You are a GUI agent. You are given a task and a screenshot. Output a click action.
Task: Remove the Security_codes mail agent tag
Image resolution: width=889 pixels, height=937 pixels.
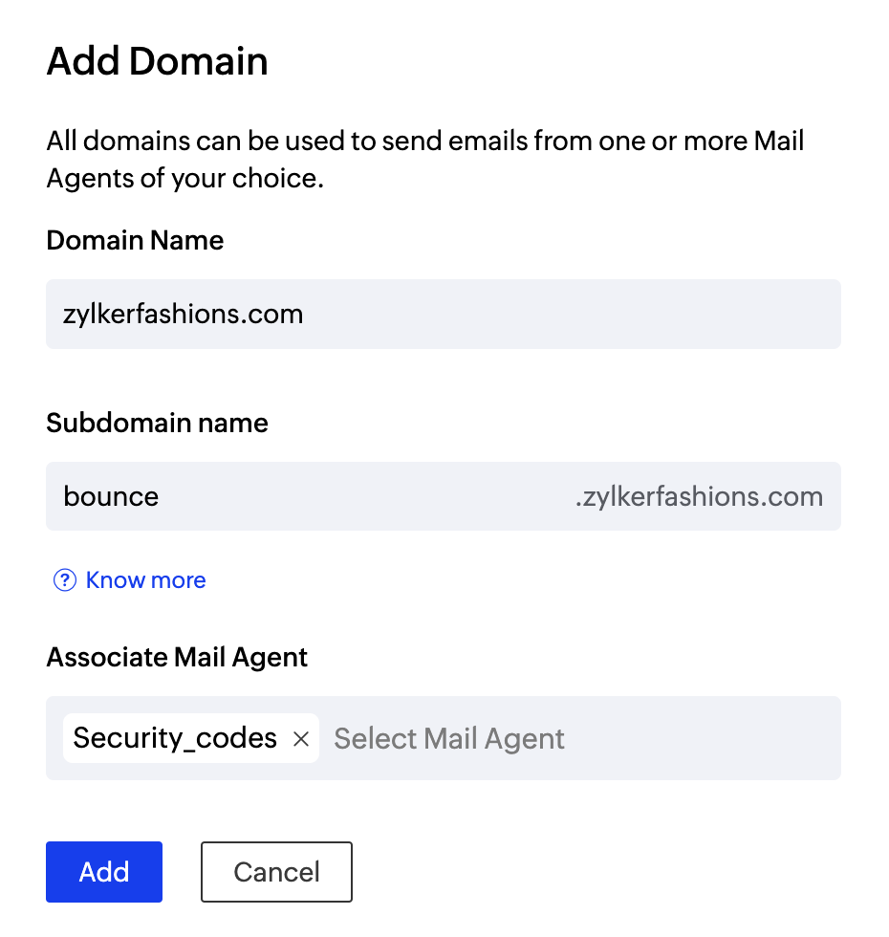click(x=301, y=739)
